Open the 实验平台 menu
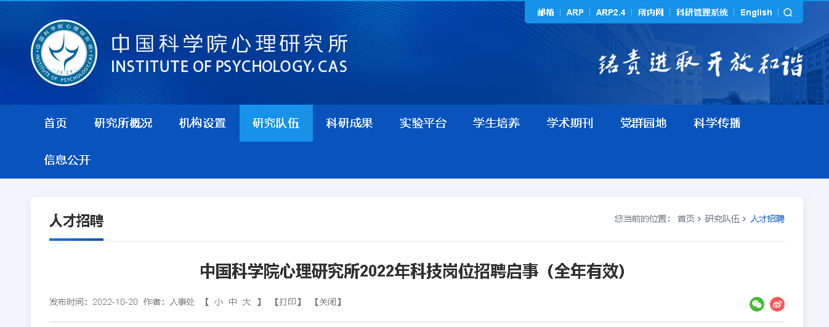Image resolution: width=829 pixels, height=327 pixels. click(x=423, y=123)
